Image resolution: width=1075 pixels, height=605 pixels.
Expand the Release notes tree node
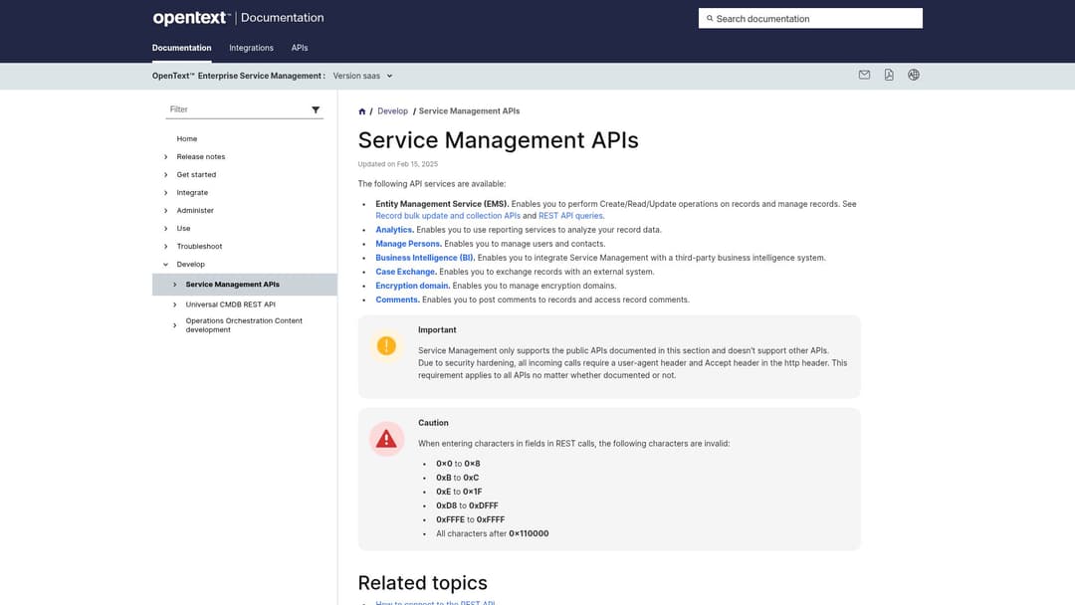click(166, 157)
